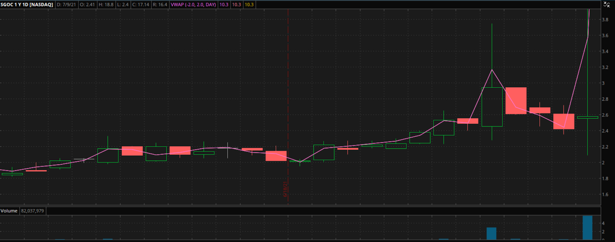Select the second-largest blue volume bar

point(491,234)
